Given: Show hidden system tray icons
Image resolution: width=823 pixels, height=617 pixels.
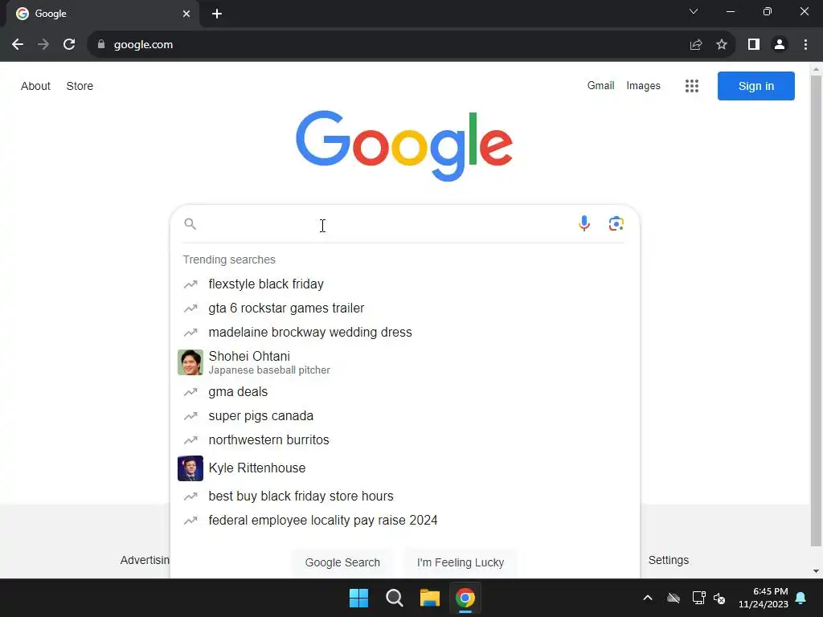Looking at the screenshot, I should point(648,598).
